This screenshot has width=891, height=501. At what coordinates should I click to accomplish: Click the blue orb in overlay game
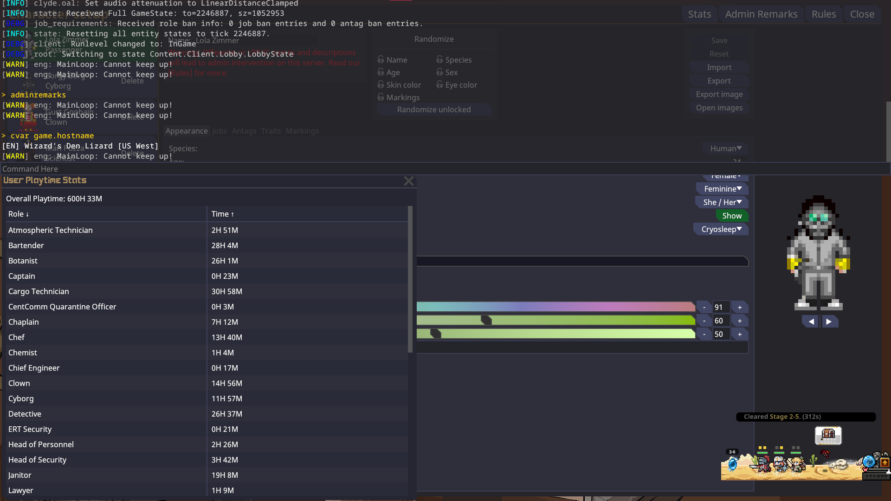869,462
